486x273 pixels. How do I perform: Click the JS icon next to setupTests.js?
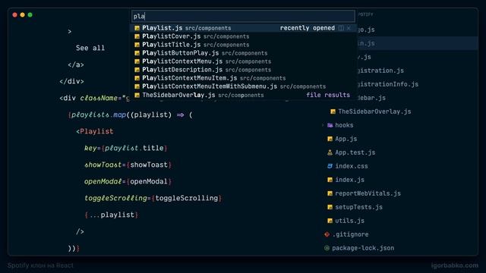[x=330, y=207]
